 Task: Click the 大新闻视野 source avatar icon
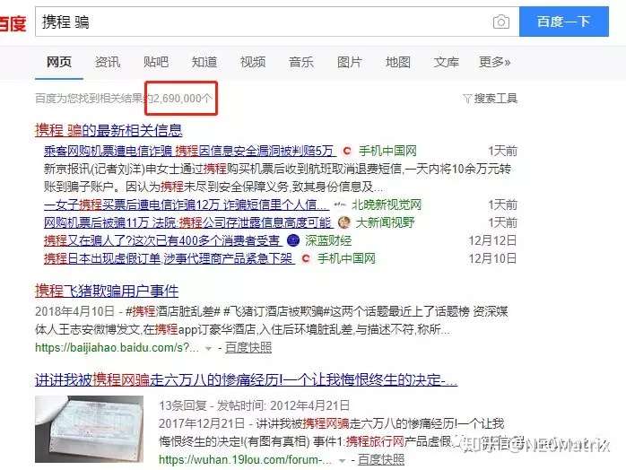[x=343, y=222]
